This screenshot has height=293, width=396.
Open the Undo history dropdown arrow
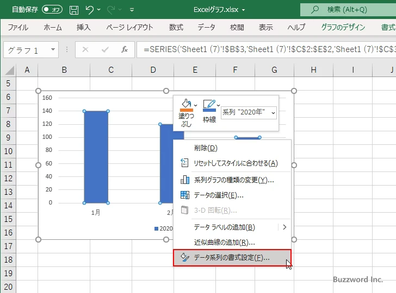coord(99,10)
